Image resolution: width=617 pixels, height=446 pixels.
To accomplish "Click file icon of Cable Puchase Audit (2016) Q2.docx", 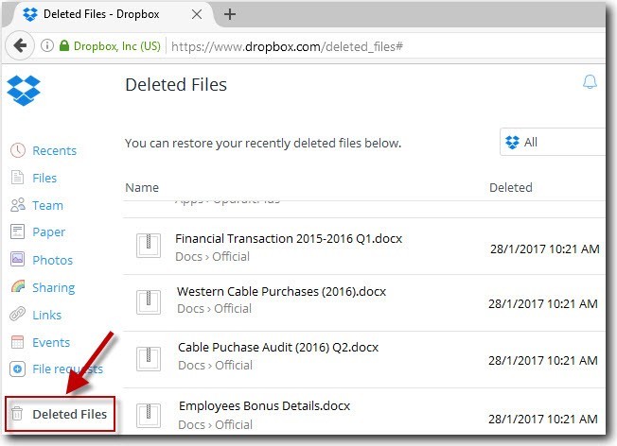I will (149, 359).
